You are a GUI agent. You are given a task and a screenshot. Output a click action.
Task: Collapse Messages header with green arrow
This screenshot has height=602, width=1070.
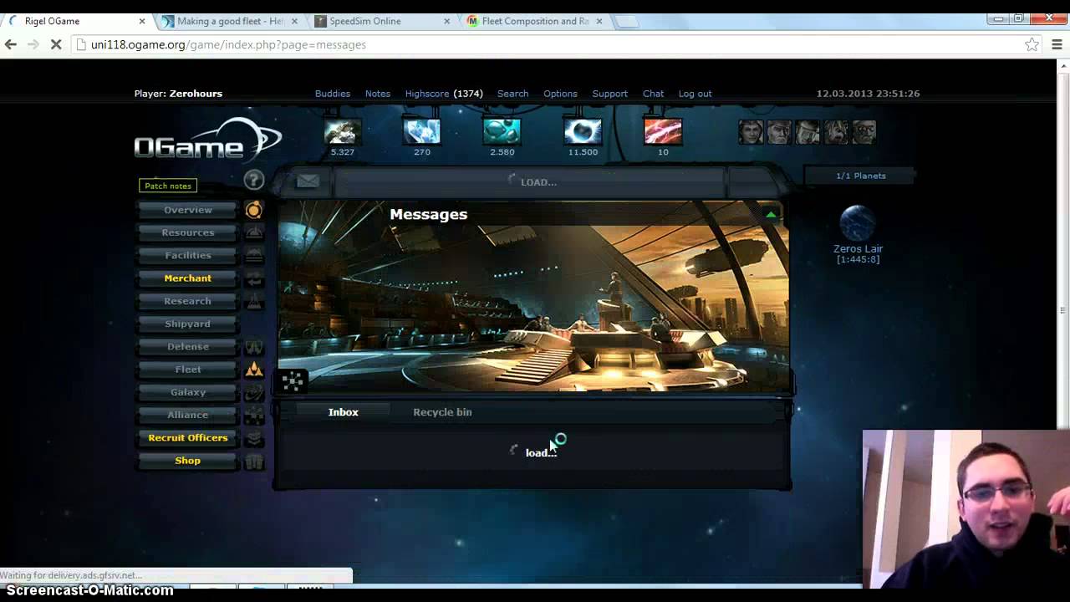pos(771,215)
